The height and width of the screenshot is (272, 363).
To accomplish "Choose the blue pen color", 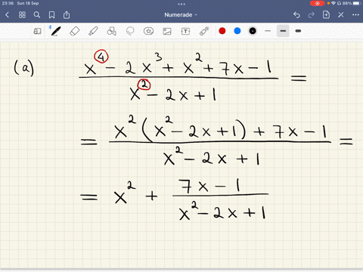I will point(237,31).
